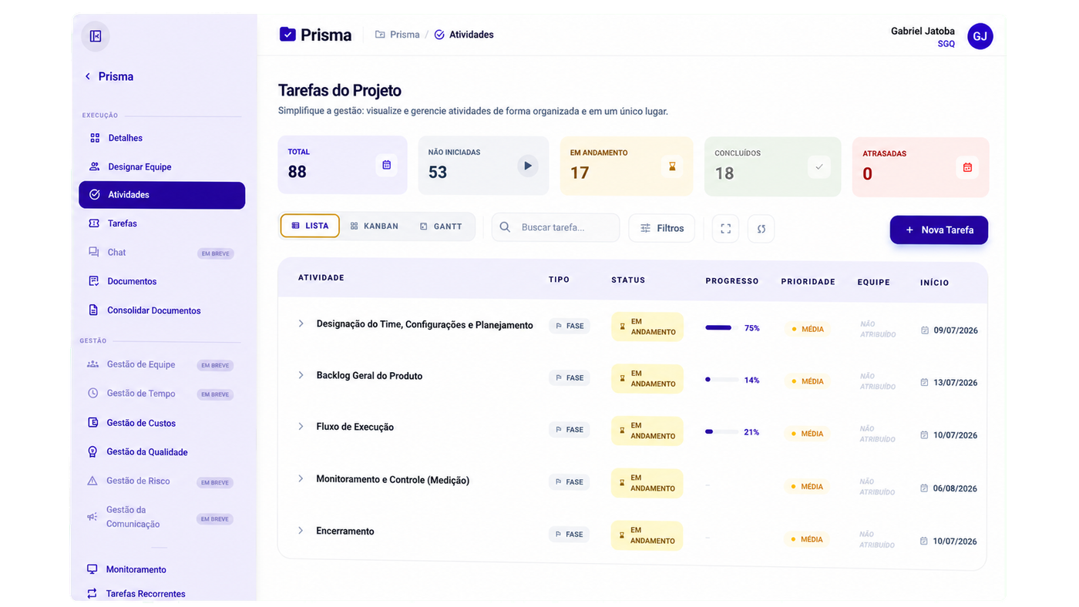Click the 21% progress bar for Fluxo de Execução
1079x607 pixels.
722,432
